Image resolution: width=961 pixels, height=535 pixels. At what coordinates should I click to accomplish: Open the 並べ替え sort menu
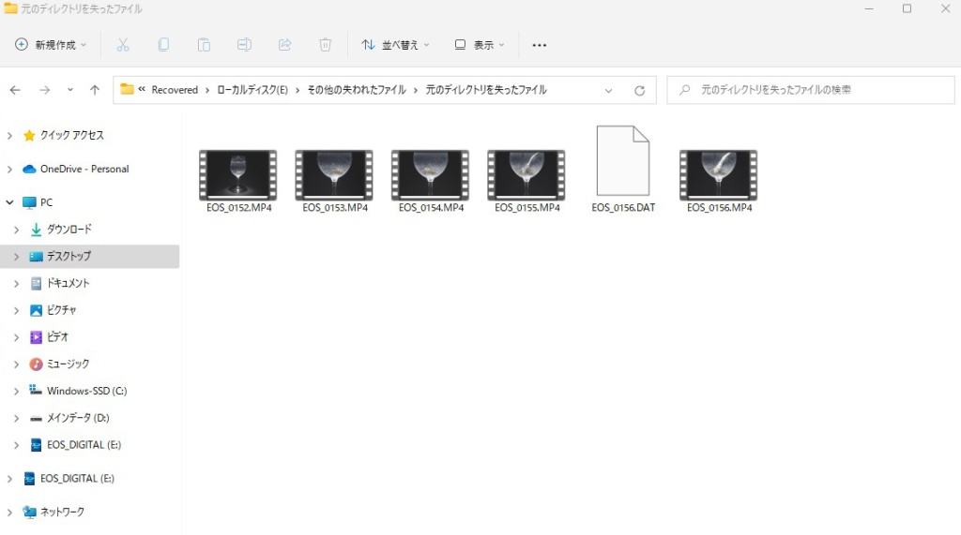pos(395,45)
